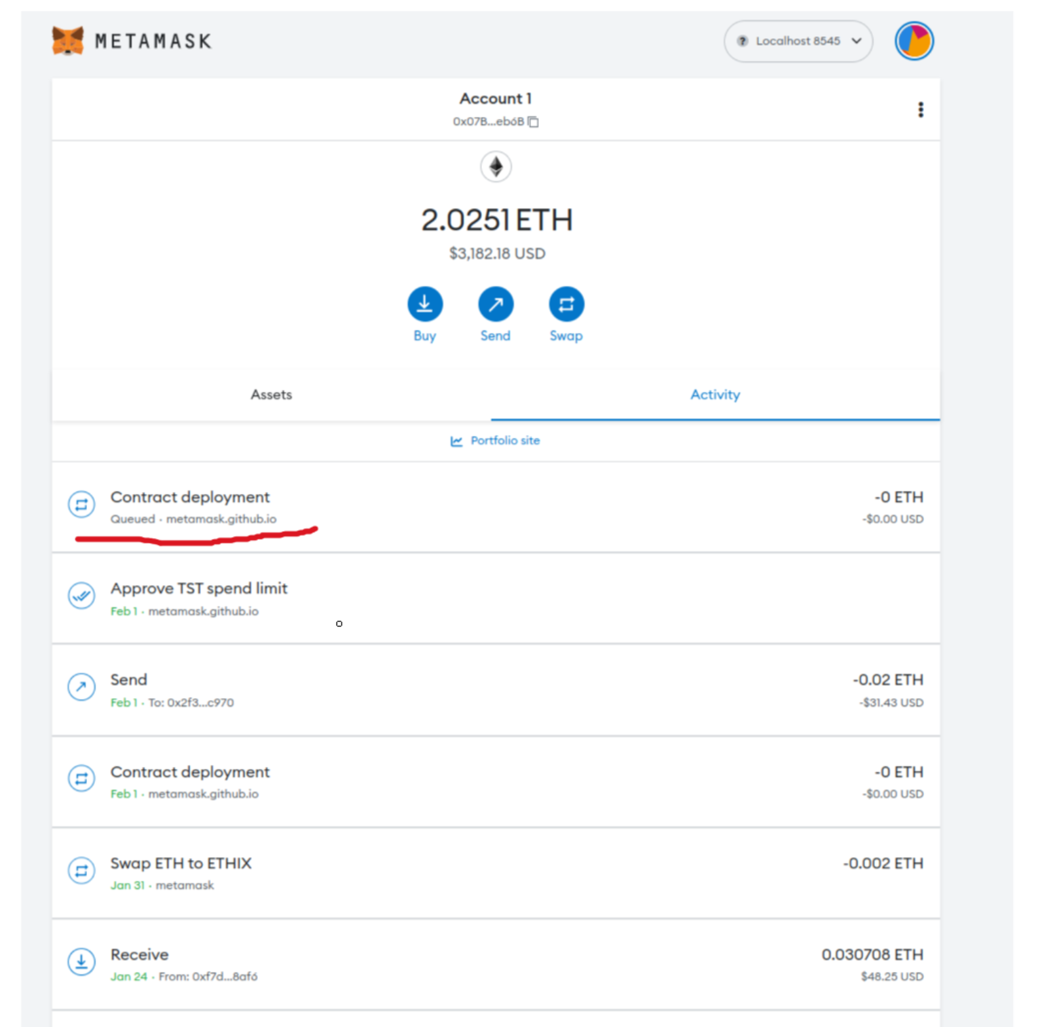Image resolution: width=1038 pixels, height=1027 pixels.
Task: Click the $3,182.18 USD balance value
Action: (x=497, y=254)
